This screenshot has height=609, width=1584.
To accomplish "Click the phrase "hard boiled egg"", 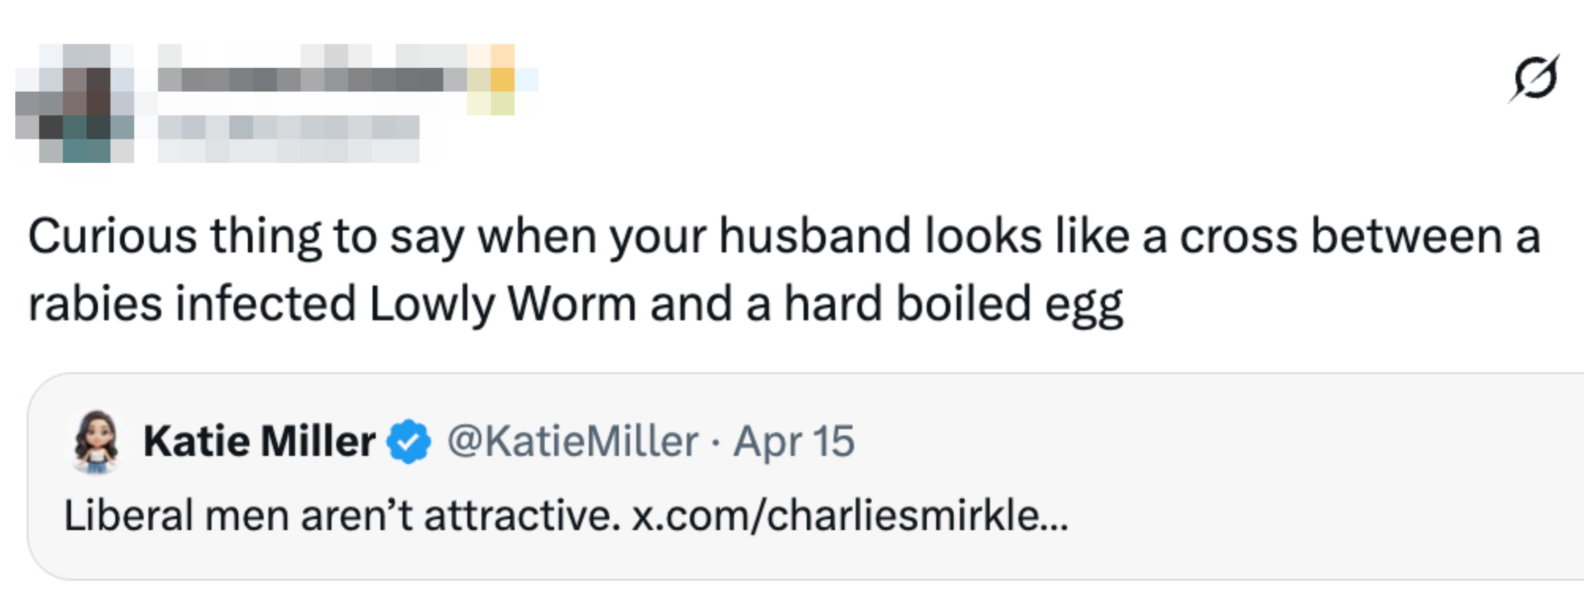I will [953, 304].
